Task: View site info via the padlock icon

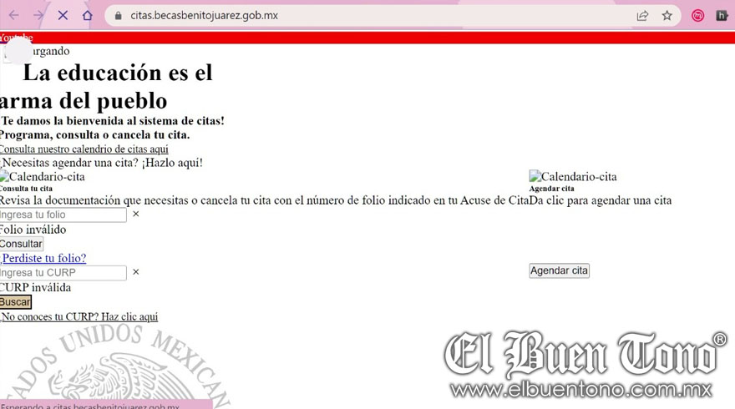Action: click(x=118, y=16)
